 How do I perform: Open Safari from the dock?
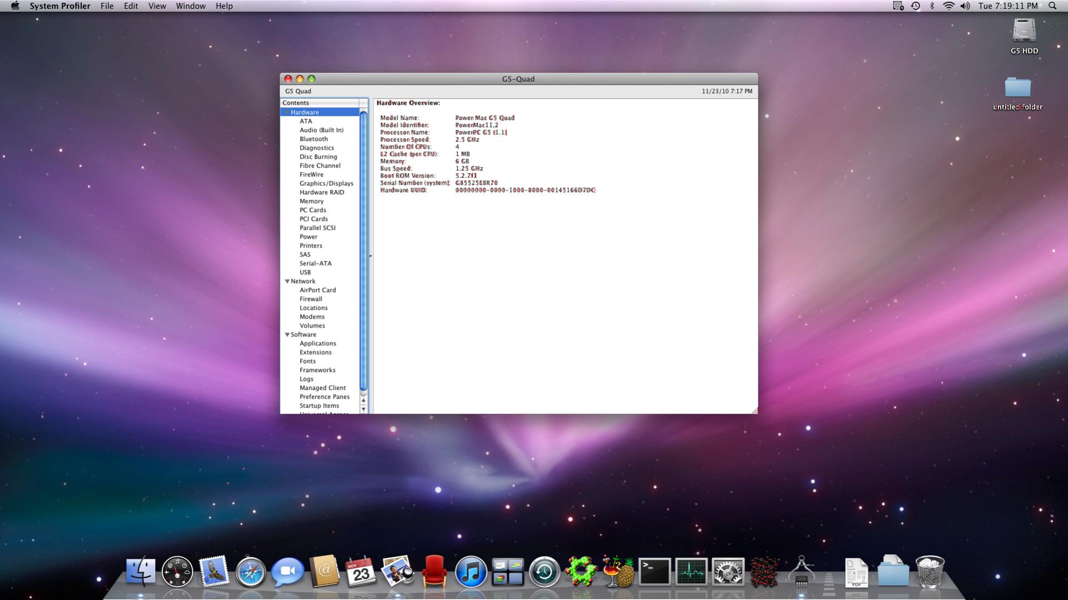point(250,572)
